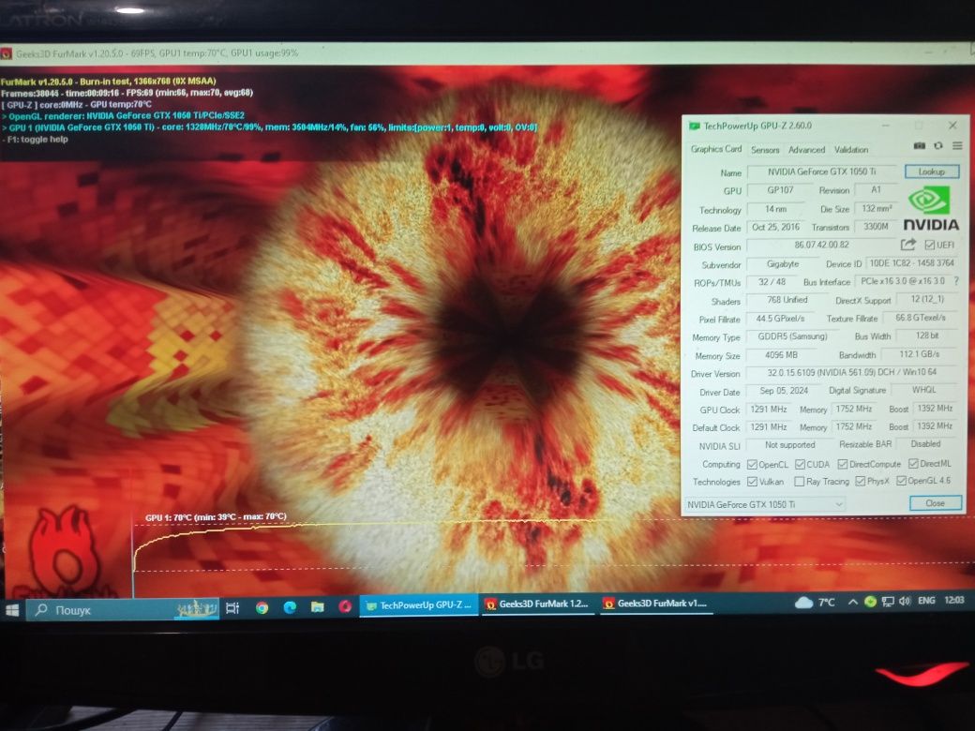
Task: Launch Microsoft Edge from the taskbar
Action: pos(290,607)
